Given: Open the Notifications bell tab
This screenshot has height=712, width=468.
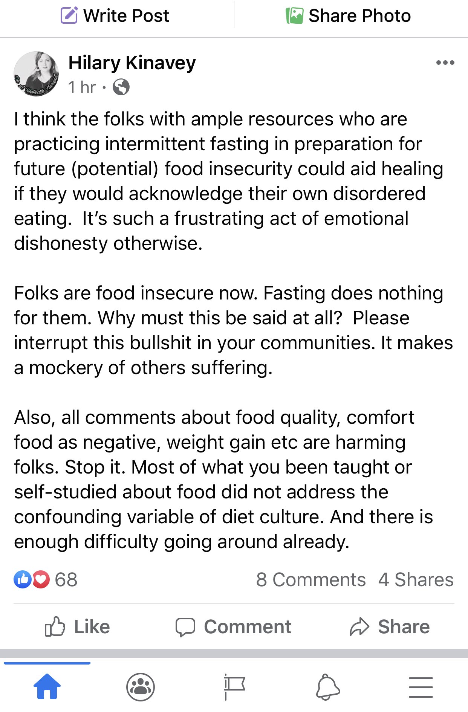Looking at the screenshot, I should coord(327,687).
